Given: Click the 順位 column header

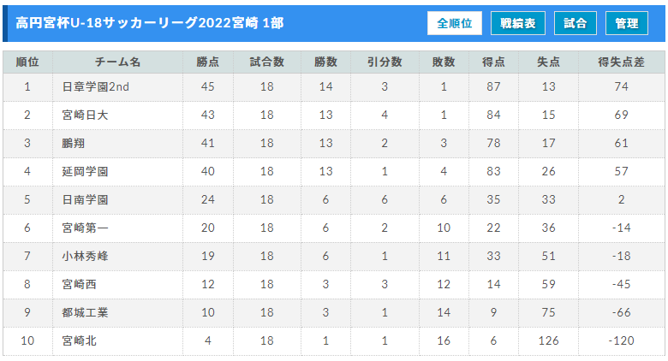Looking at the screenshot, I should point(27,62).
